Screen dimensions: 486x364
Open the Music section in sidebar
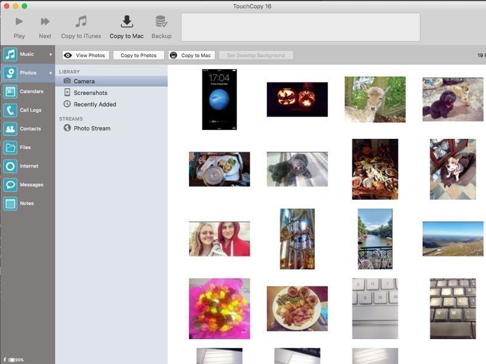[27, 55]
